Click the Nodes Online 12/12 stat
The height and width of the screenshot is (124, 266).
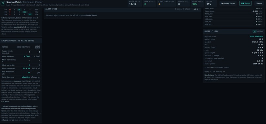135,3
